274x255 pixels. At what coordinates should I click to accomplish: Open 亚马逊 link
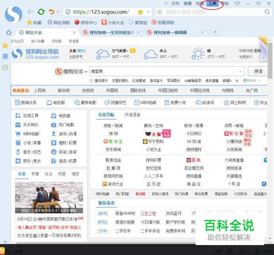pos(153,184)
